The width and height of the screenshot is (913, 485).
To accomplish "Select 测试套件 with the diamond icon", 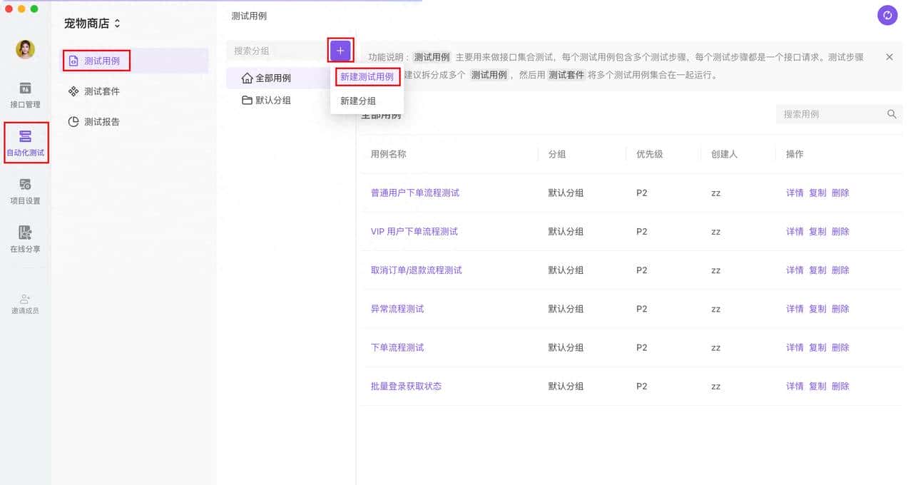I will [96, 91].
